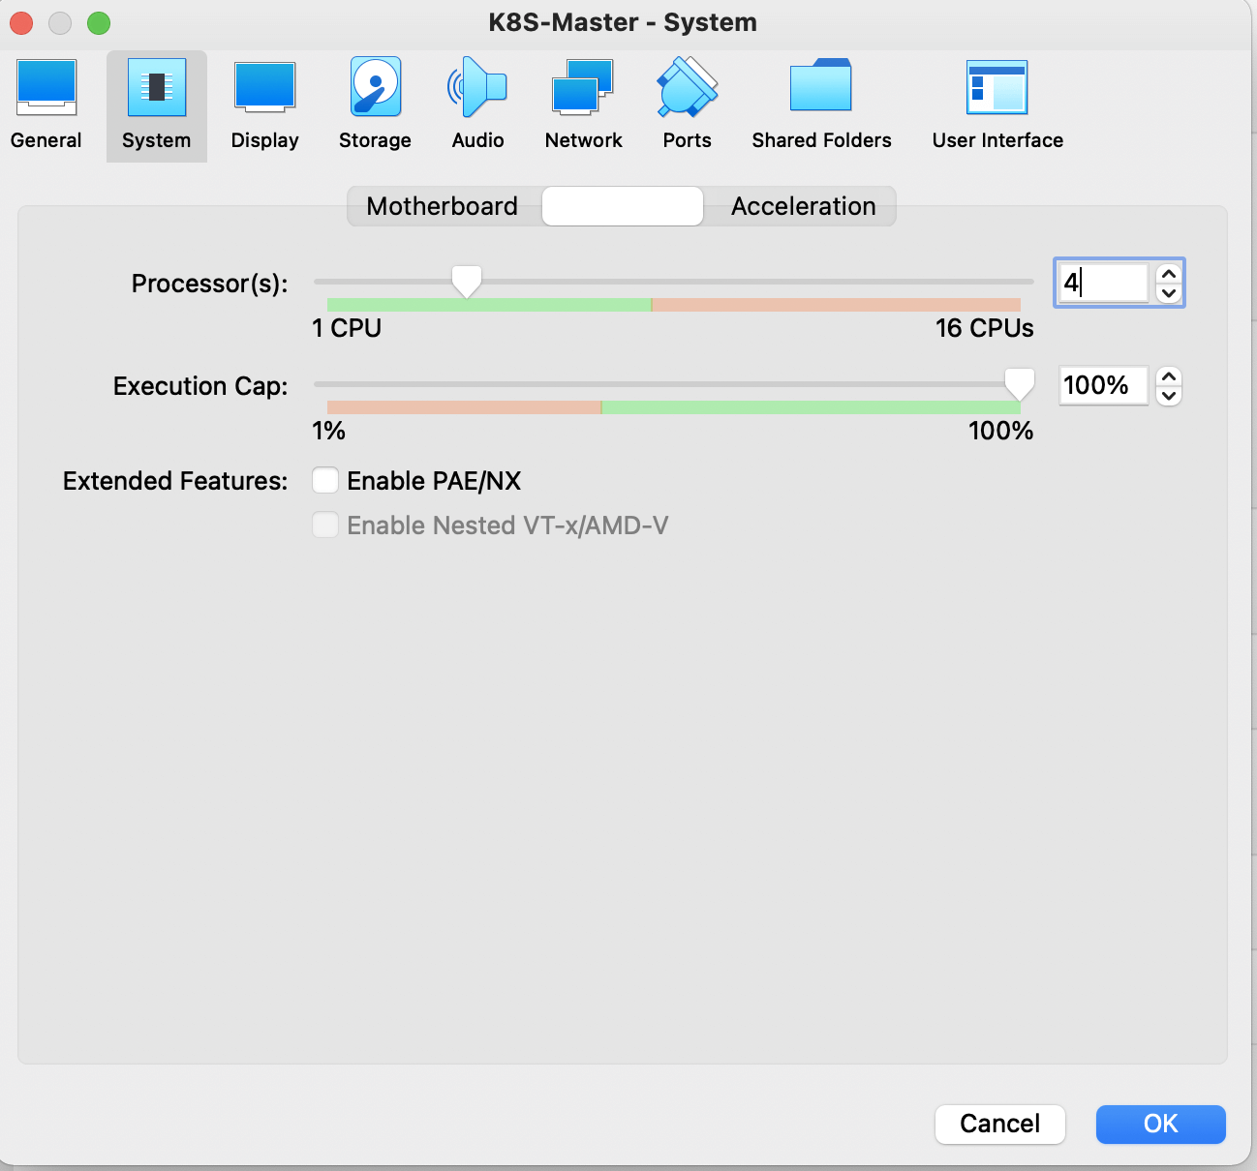Decrease processor count with down arrow
The height and width of the screenshot is (1171, 1257).
coord(1169,293)
